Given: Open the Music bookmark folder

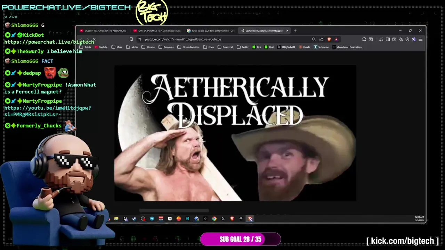Looking at the screenshot, I should click(x=117, y=47).
